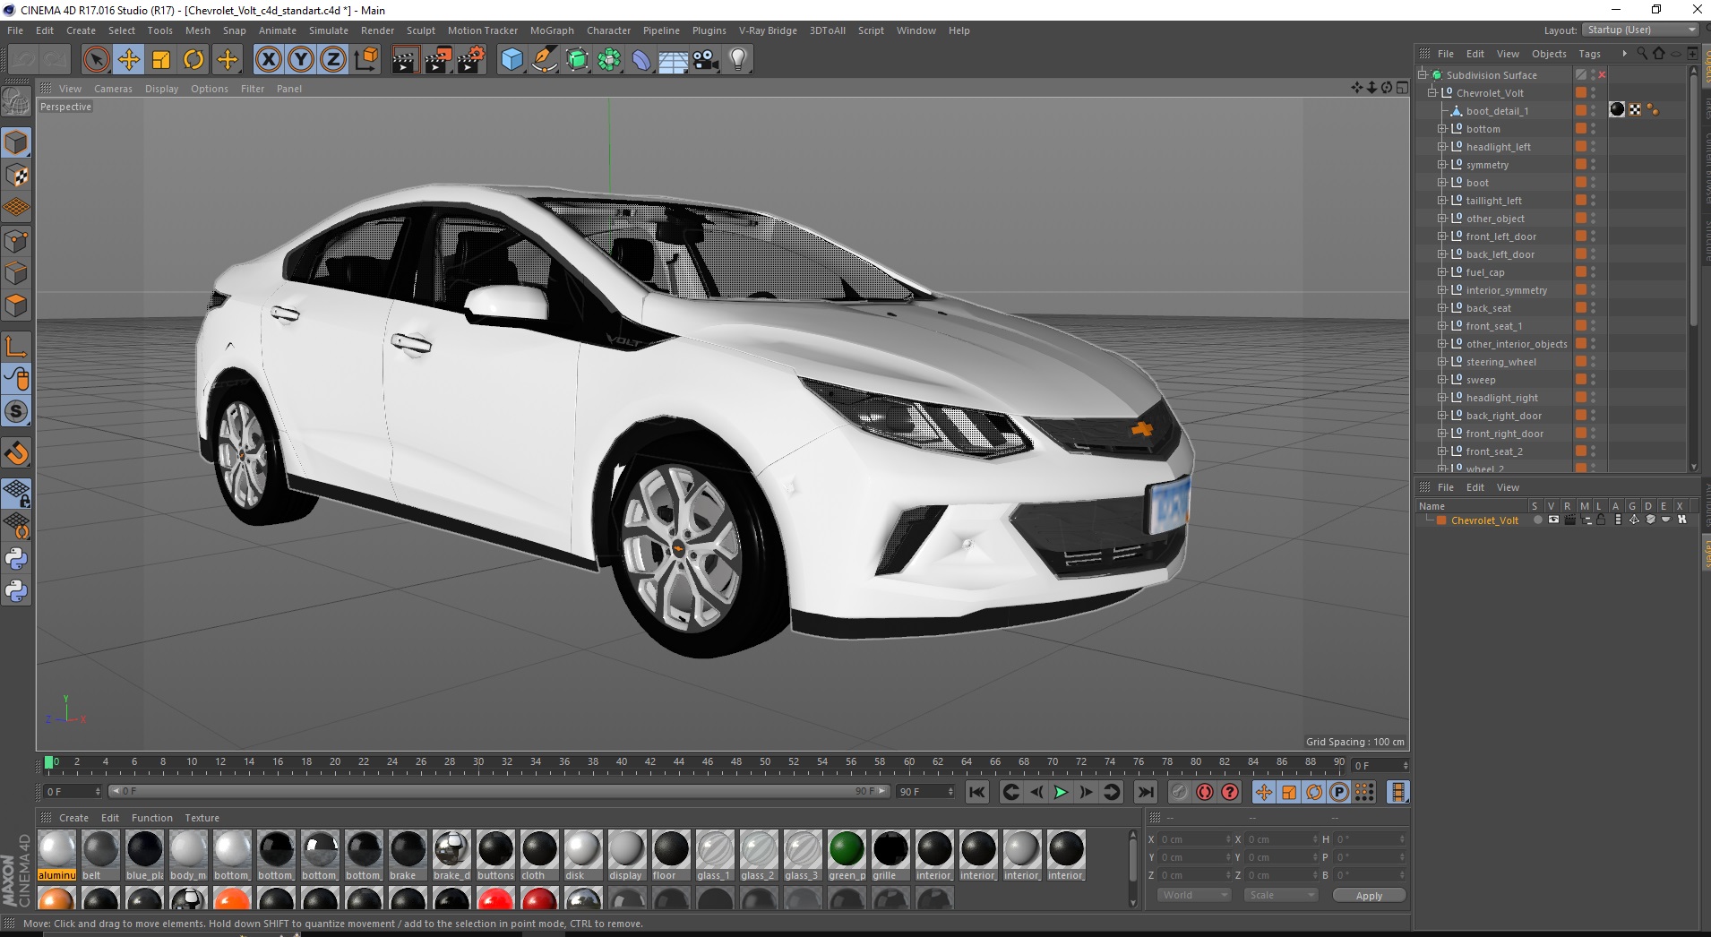Expand front_left_door in object tree

point(1442,236)
